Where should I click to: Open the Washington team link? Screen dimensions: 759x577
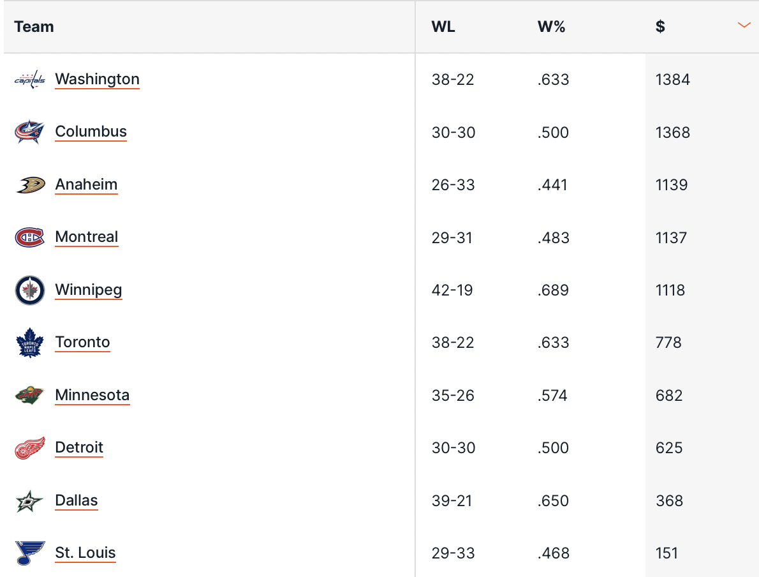pyautogui.click(x=97, y=79)
